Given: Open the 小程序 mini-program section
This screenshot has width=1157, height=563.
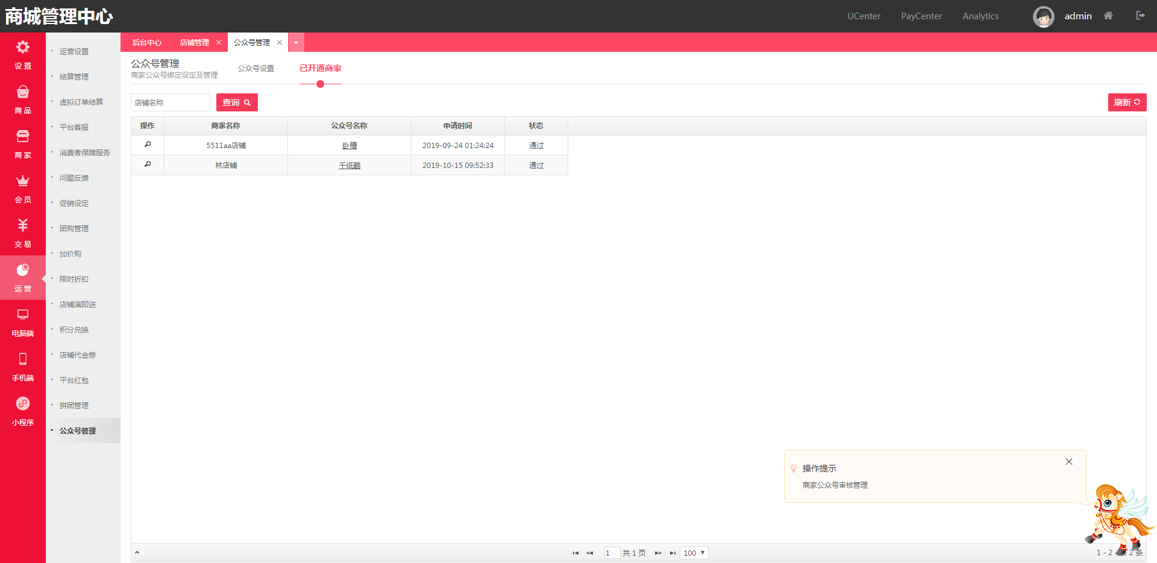Looking at the screenshot, I should (x=23, y=411).
